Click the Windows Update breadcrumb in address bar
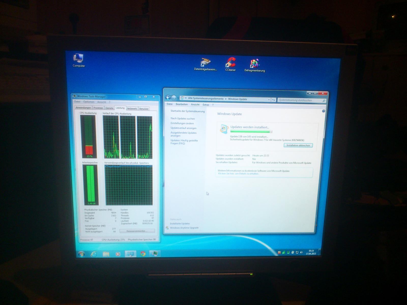 pos(237,99)
